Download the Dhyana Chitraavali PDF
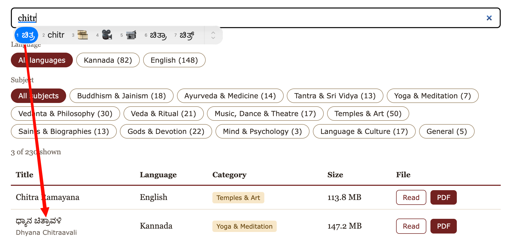The height and width of the screenshot is (241, 509). [x=444, y=226]
